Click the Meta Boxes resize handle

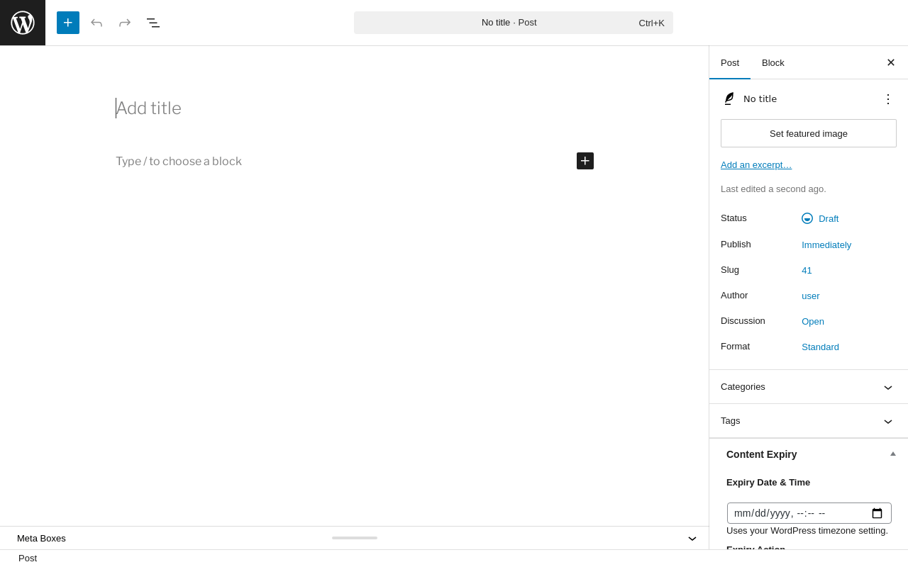[x=355, y=538]
